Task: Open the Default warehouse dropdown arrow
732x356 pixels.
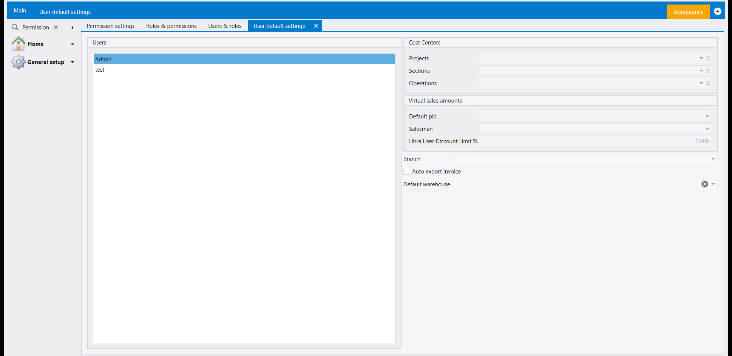Action: click(x=713, y=184)
